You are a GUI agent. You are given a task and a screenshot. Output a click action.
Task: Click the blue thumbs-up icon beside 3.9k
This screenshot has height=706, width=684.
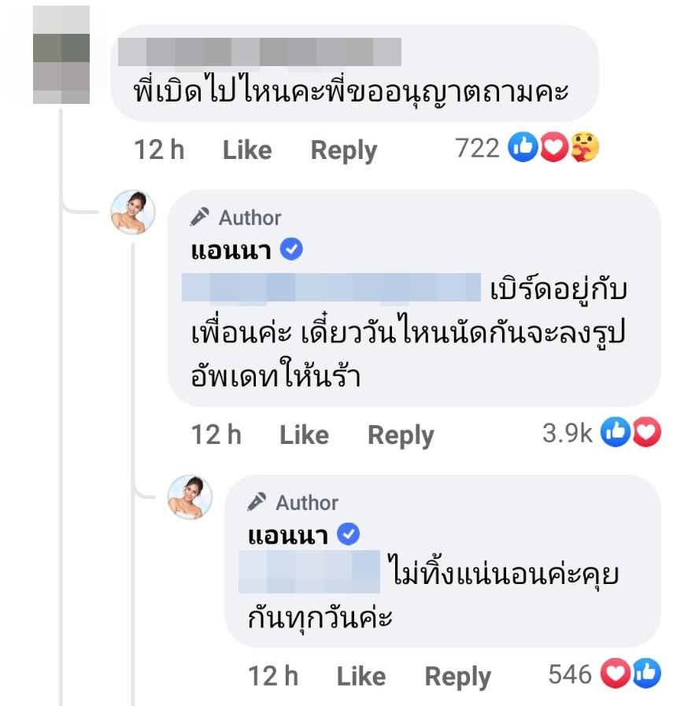pyautogui.click(x=616, y=432)
